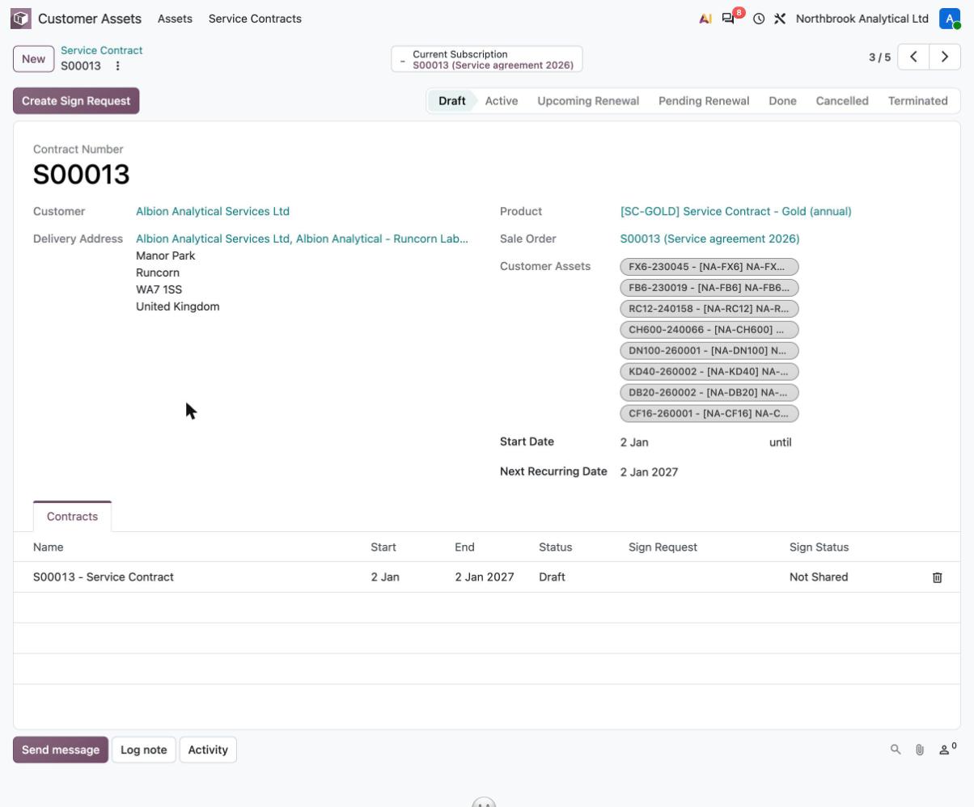The image size is (974, 807).
Task: Open the AI assistant icon in top bar
Action: coord(705,19)
